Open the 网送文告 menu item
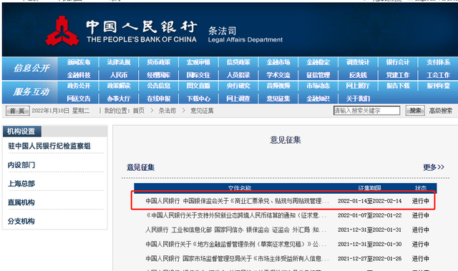Screen dimensions: 458x271 [79, 99]
